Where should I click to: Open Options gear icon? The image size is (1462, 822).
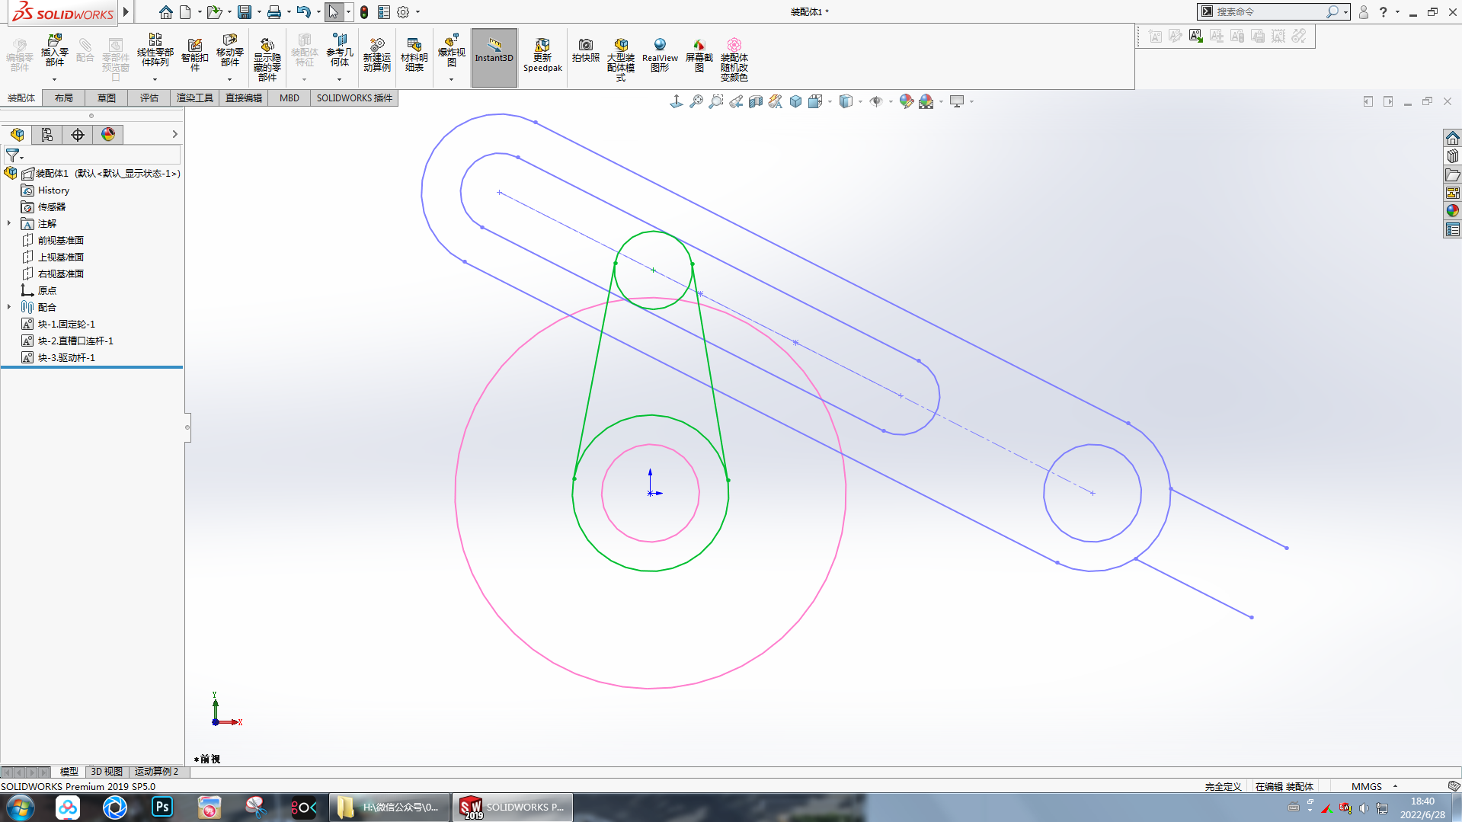tap(403, 12)
